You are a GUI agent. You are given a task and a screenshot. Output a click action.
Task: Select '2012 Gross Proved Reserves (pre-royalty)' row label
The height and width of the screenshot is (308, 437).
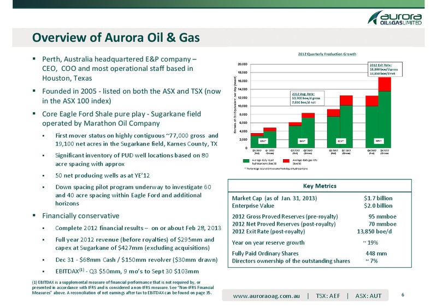tap(285, 216)
